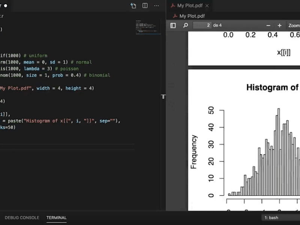Switch to the DEBUG CONSOLE panel tab

point(22,218)
